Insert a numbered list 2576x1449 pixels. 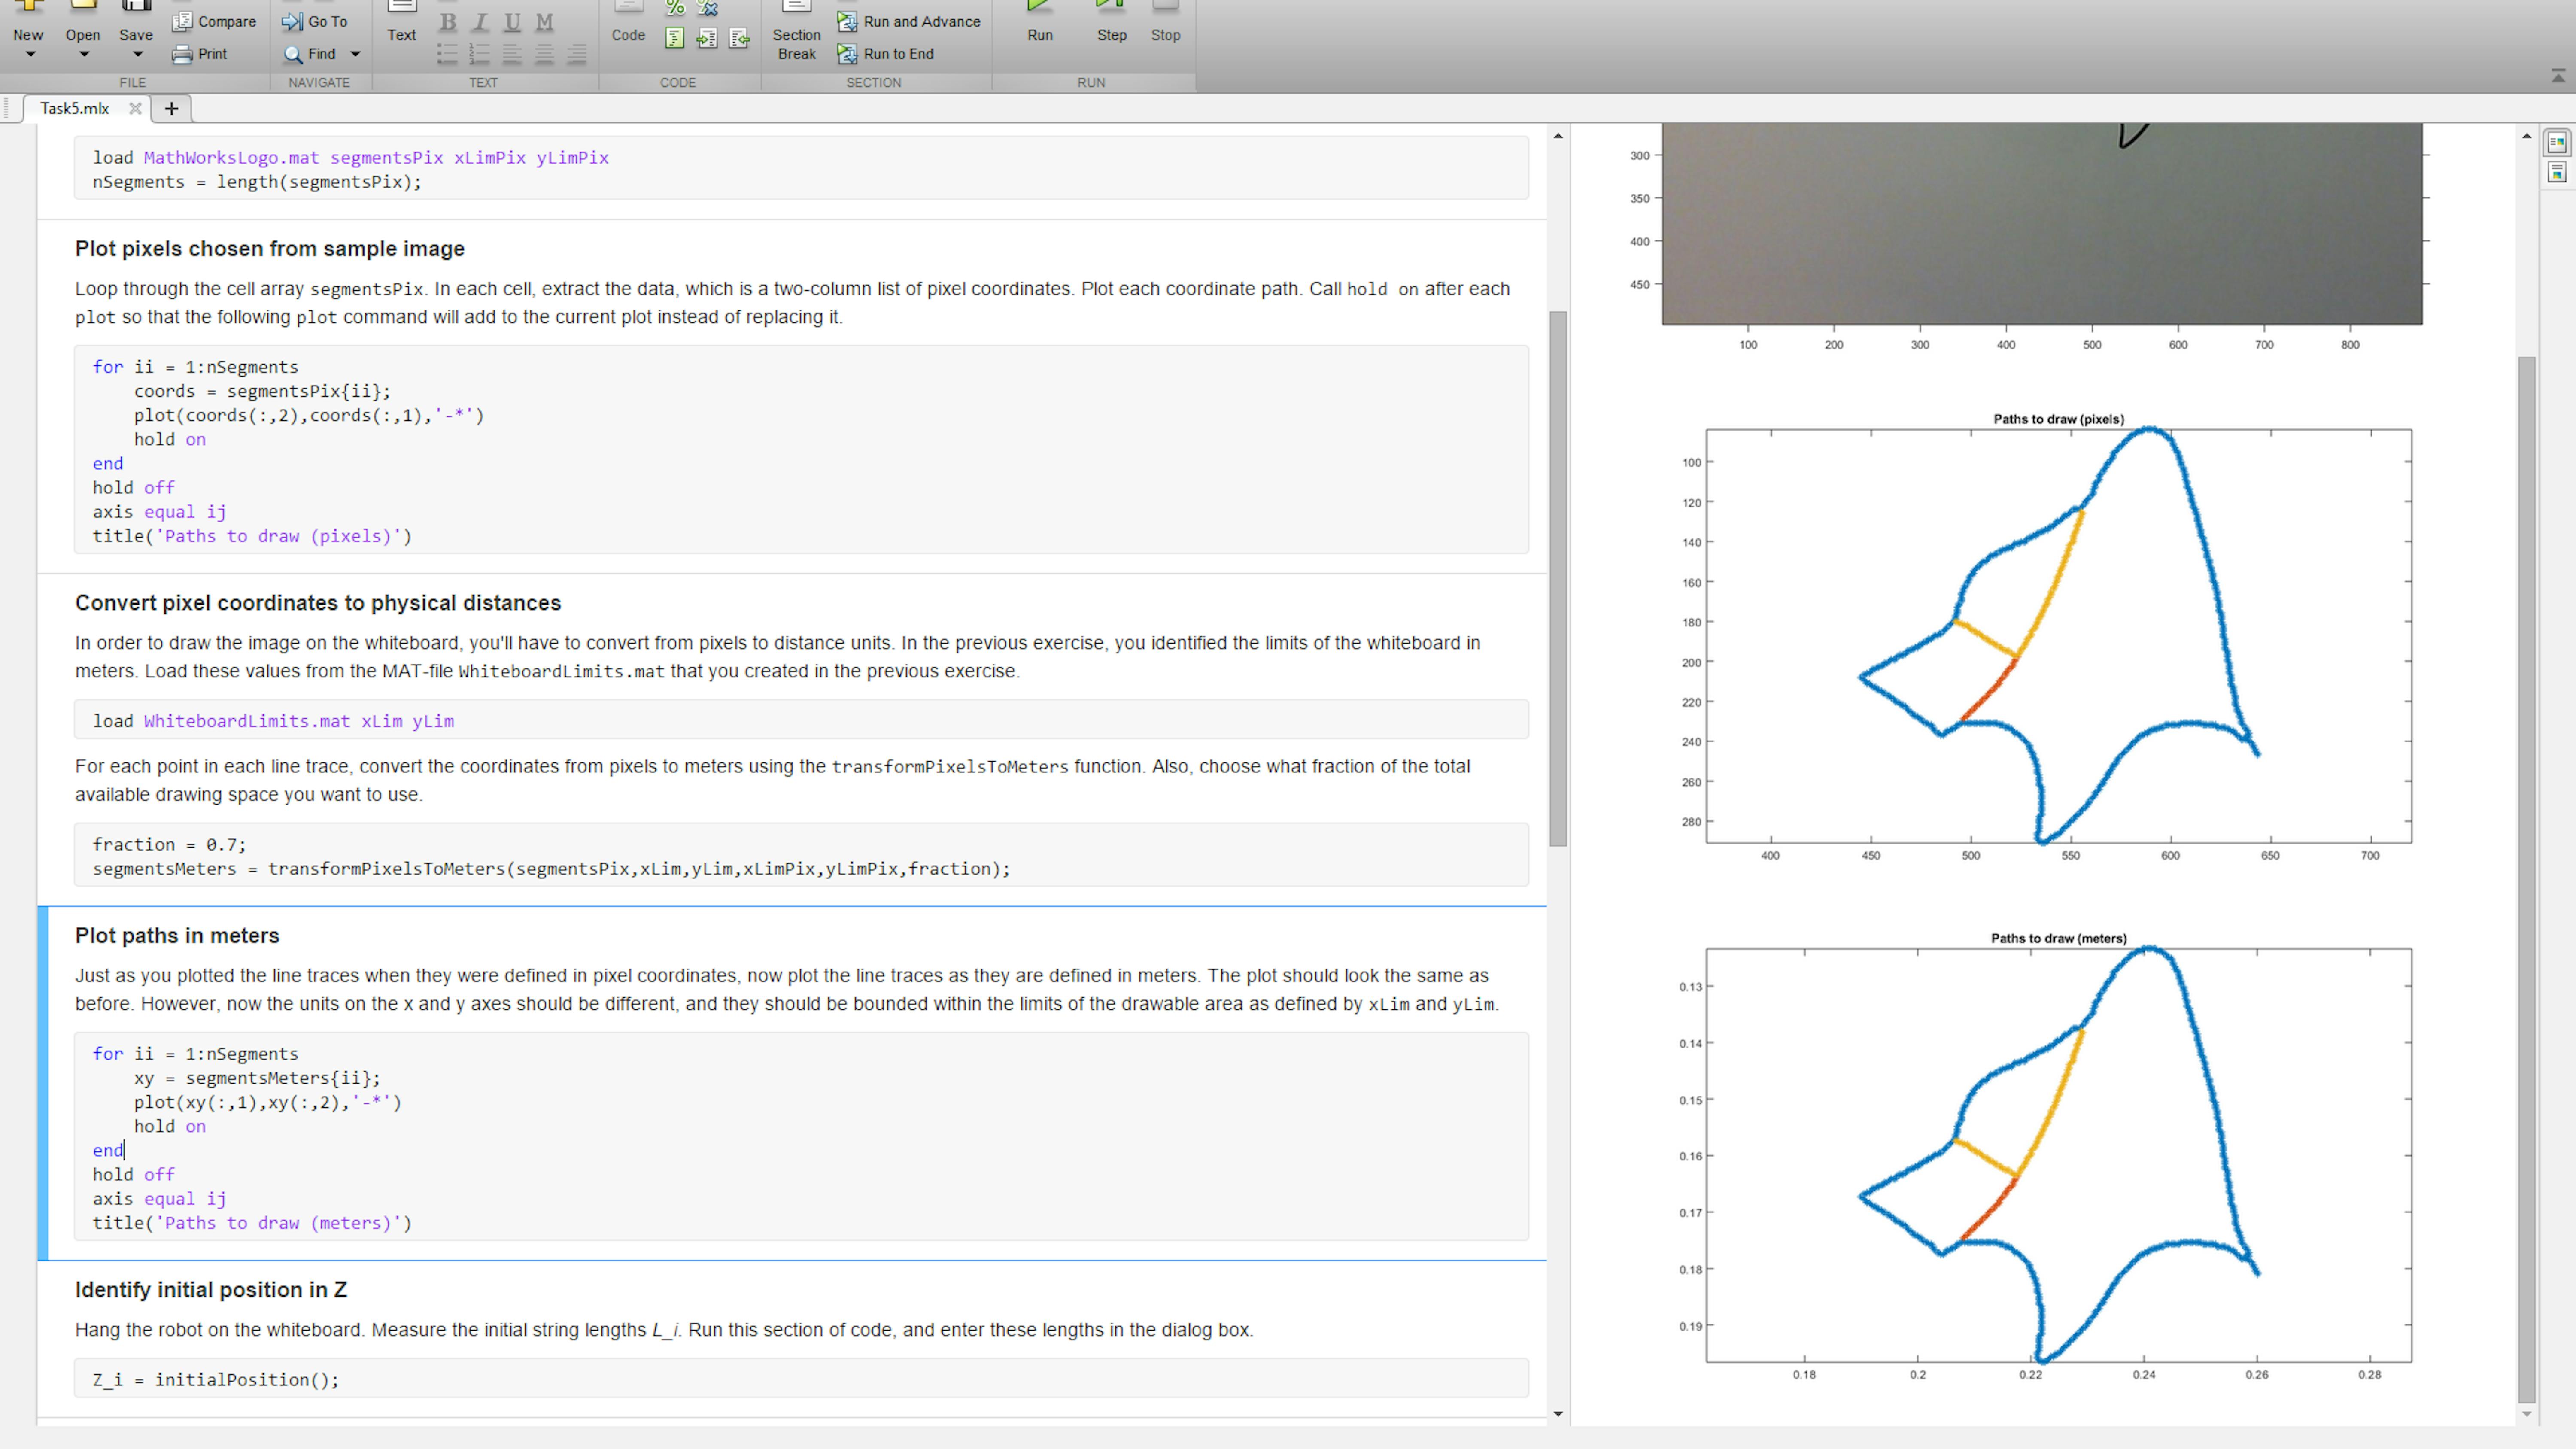(x=479, y=54)
